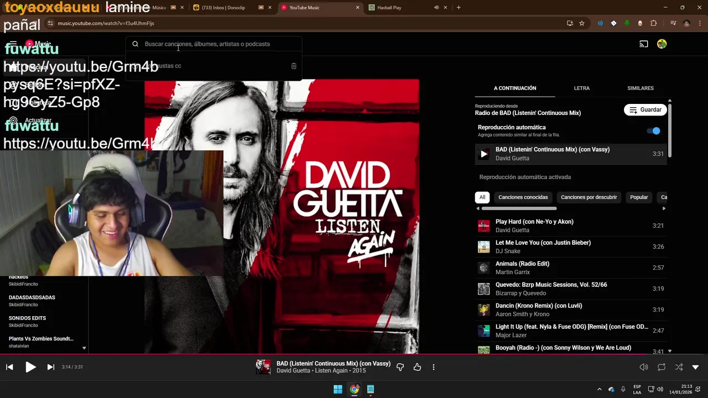708x398 pixels.
Task: Show hidden system tray icons
Action: (x=599, y=389)
